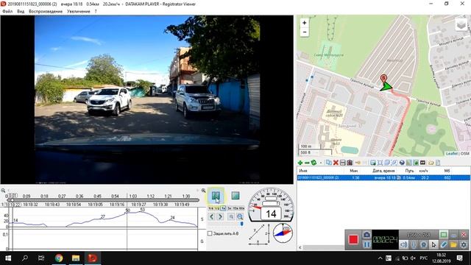
Task: Click the playback position slider handle
Action: click(x=12, y=200)
